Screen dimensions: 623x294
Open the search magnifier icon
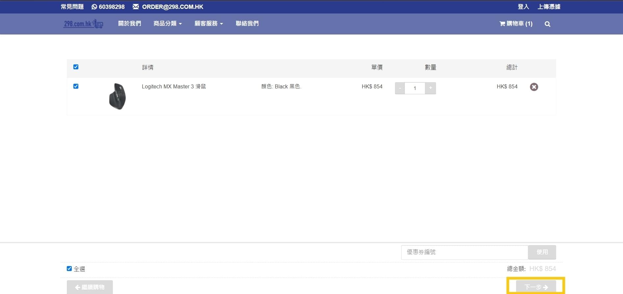(547, 24)
